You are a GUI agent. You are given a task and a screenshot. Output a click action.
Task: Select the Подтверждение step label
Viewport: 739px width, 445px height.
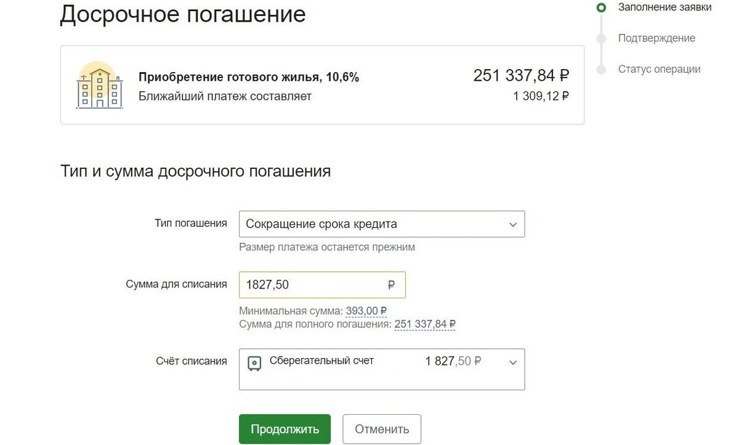(656, 38)
